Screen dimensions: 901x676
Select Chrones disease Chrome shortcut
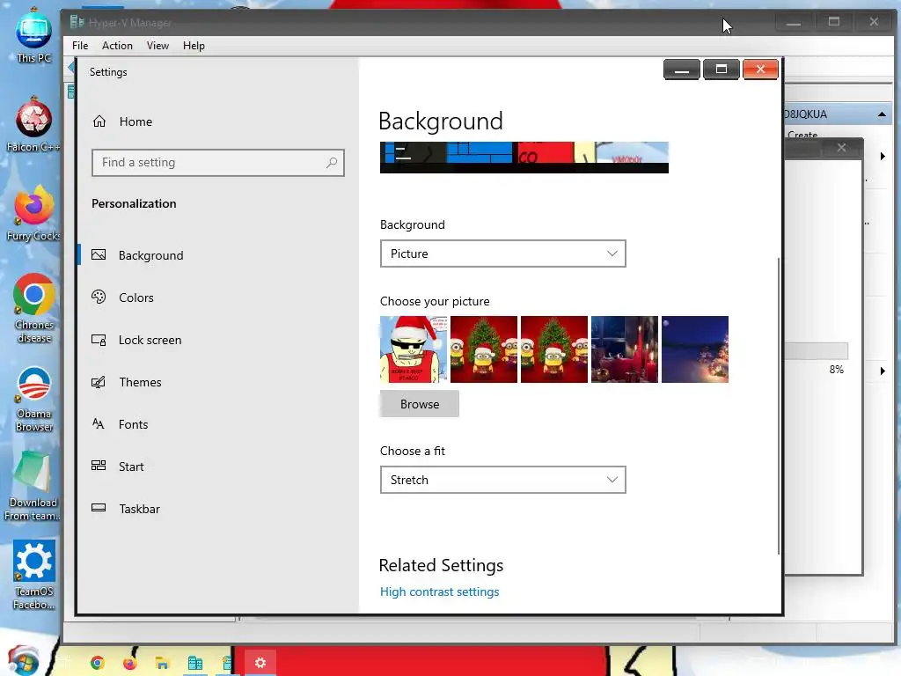click(x=34, y=309)
